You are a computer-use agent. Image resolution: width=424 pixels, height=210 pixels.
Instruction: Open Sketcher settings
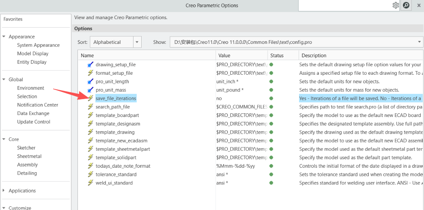(26, 148)
